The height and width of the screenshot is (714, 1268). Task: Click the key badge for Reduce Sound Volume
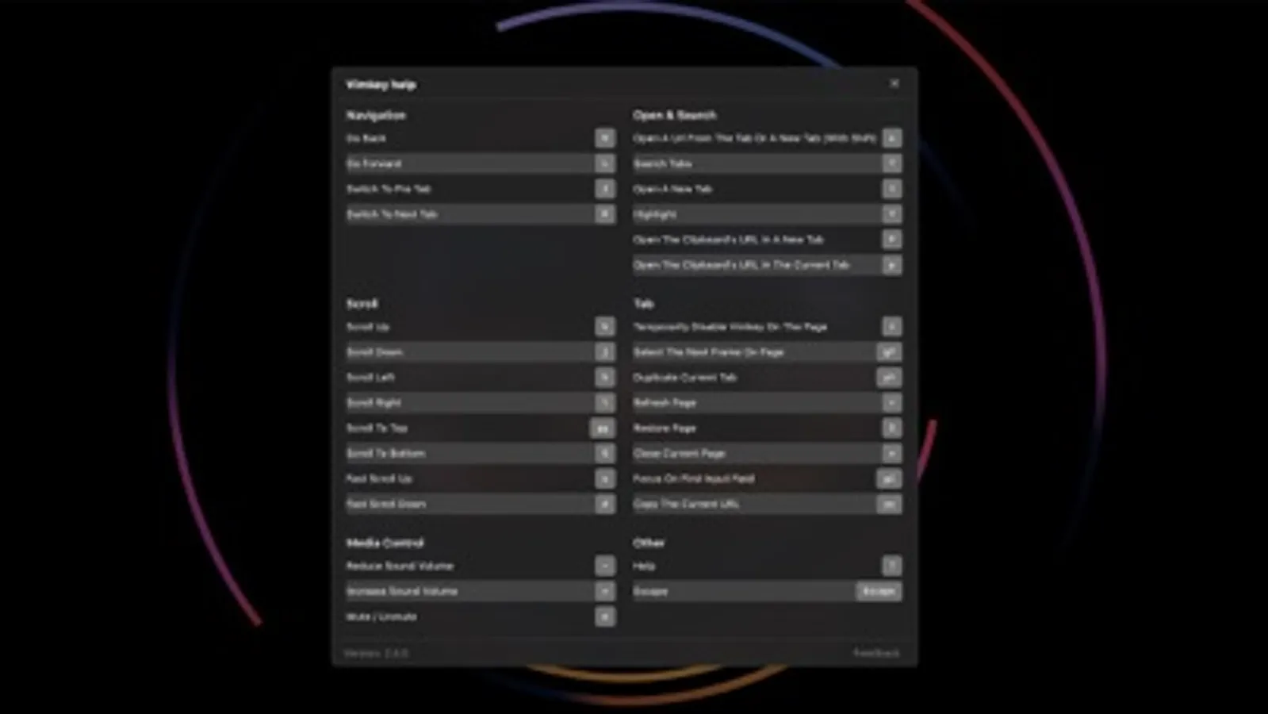pos(605,566)
